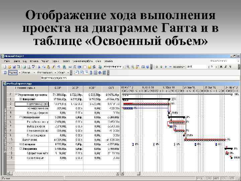This screenshot has width=241, height=181.
Task: Open Help with the blue question icon
Action: tap(148, 67)
